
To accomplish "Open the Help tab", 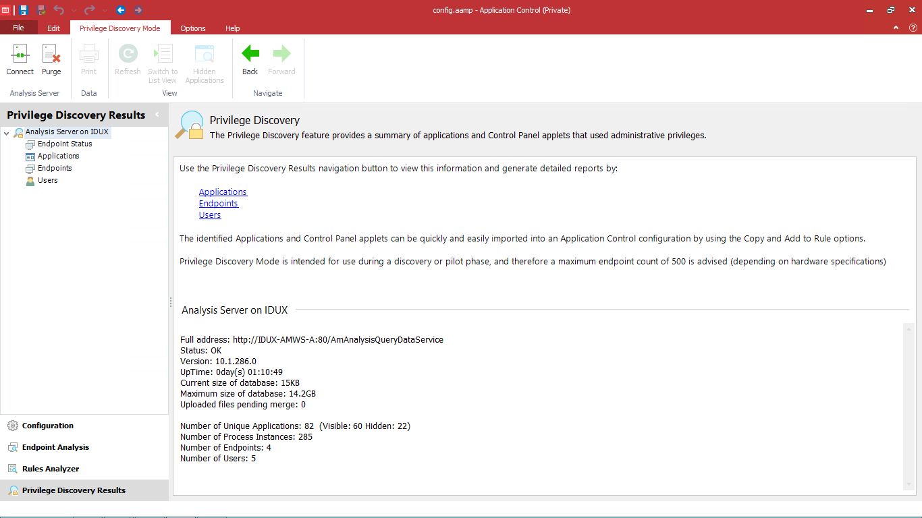I will click(x=233, y=28).
